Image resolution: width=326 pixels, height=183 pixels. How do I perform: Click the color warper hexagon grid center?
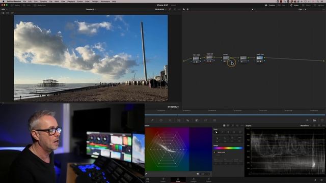167,149
